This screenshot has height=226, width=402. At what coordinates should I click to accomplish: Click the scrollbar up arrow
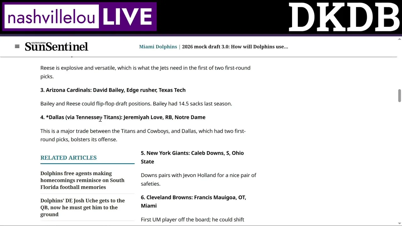(399, 39)
